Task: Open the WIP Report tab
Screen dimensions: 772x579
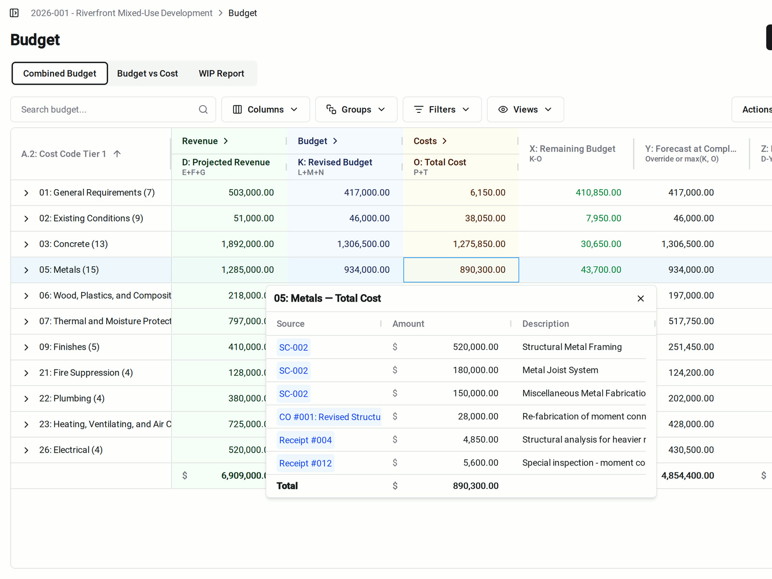Action: tap(221, 73)
